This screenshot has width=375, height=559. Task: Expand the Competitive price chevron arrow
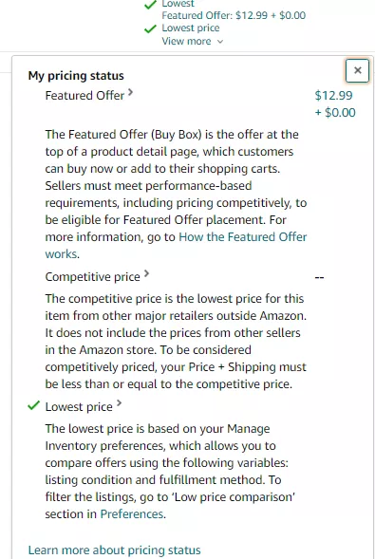coord(146,273)
